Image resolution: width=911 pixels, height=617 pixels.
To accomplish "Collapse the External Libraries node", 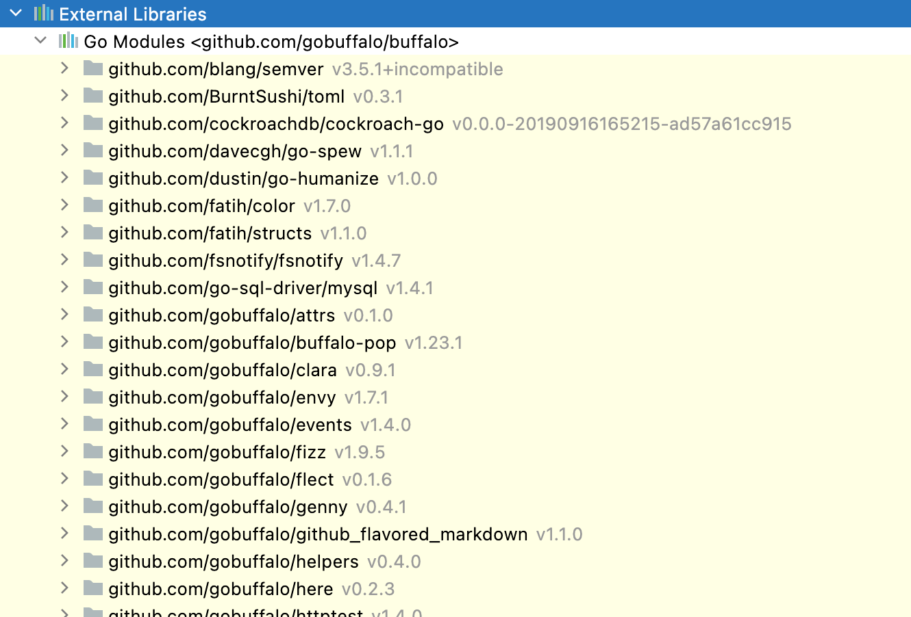I will (15, 13).
